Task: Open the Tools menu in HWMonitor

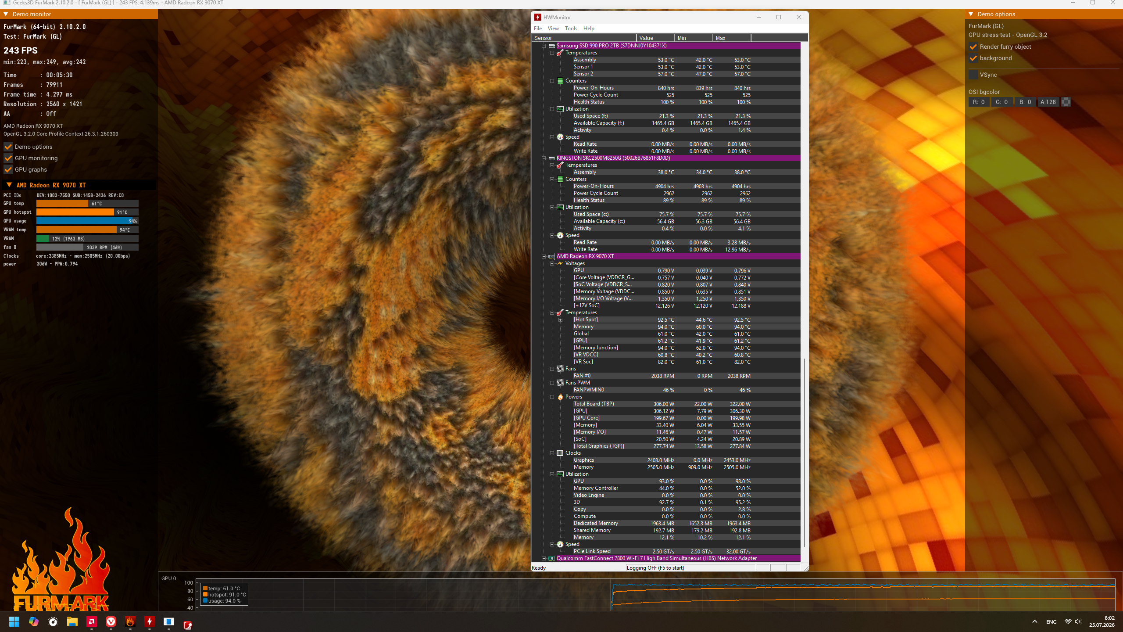Action: click(x=571, y=29)
